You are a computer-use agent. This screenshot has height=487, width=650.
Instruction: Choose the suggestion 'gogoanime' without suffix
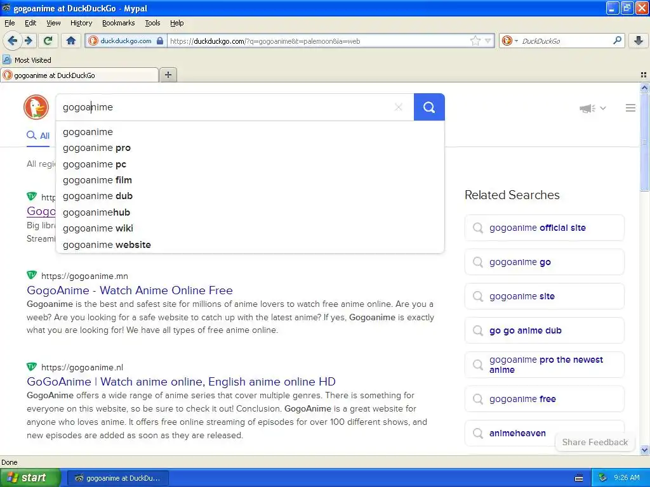point(250,132)
